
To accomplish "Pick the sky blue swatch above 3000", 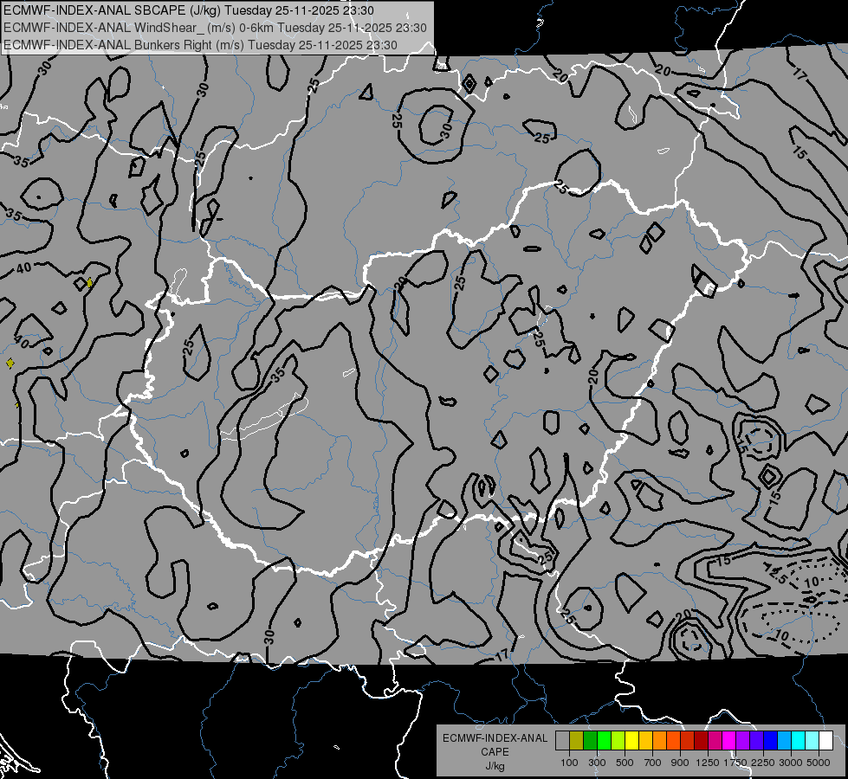I will pyautogui.click(x=785, y=740).
